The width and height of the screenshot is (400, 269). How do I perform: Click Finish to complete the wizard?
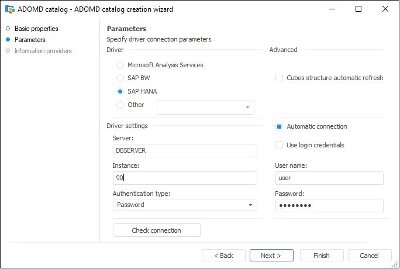tap(322, 256)
